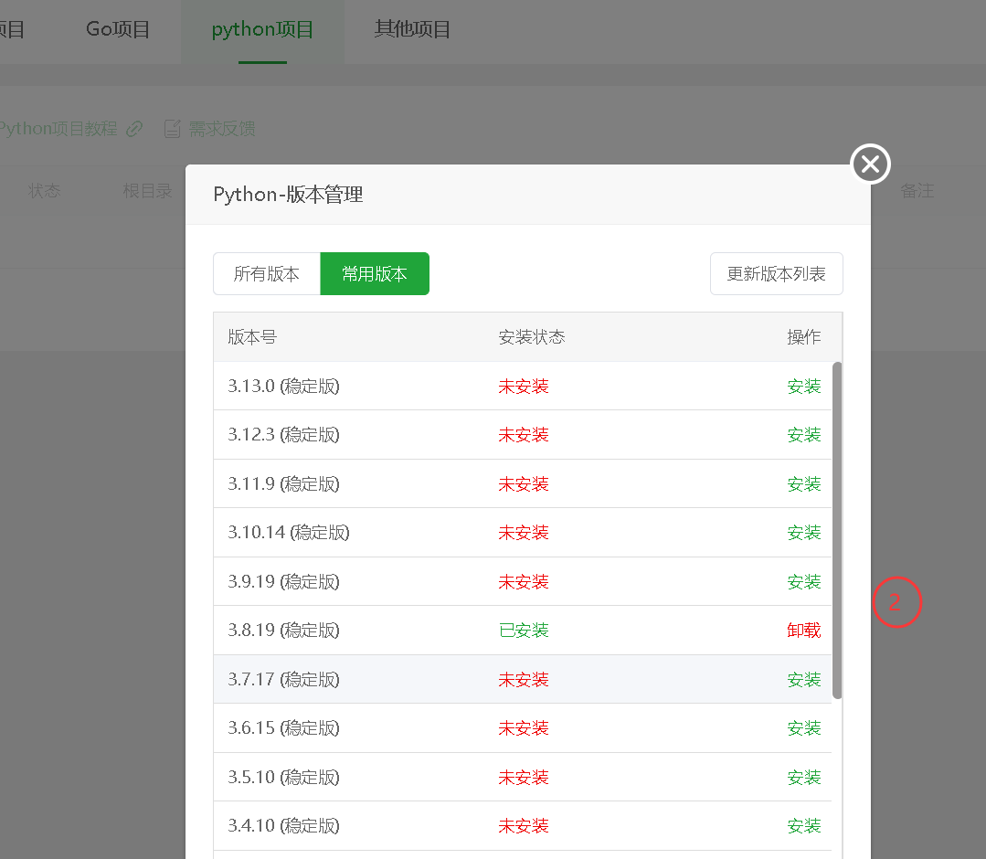Switch to the 所有版本 tab
The width and height of the screenshot is (986, 859).
point(267,273)
